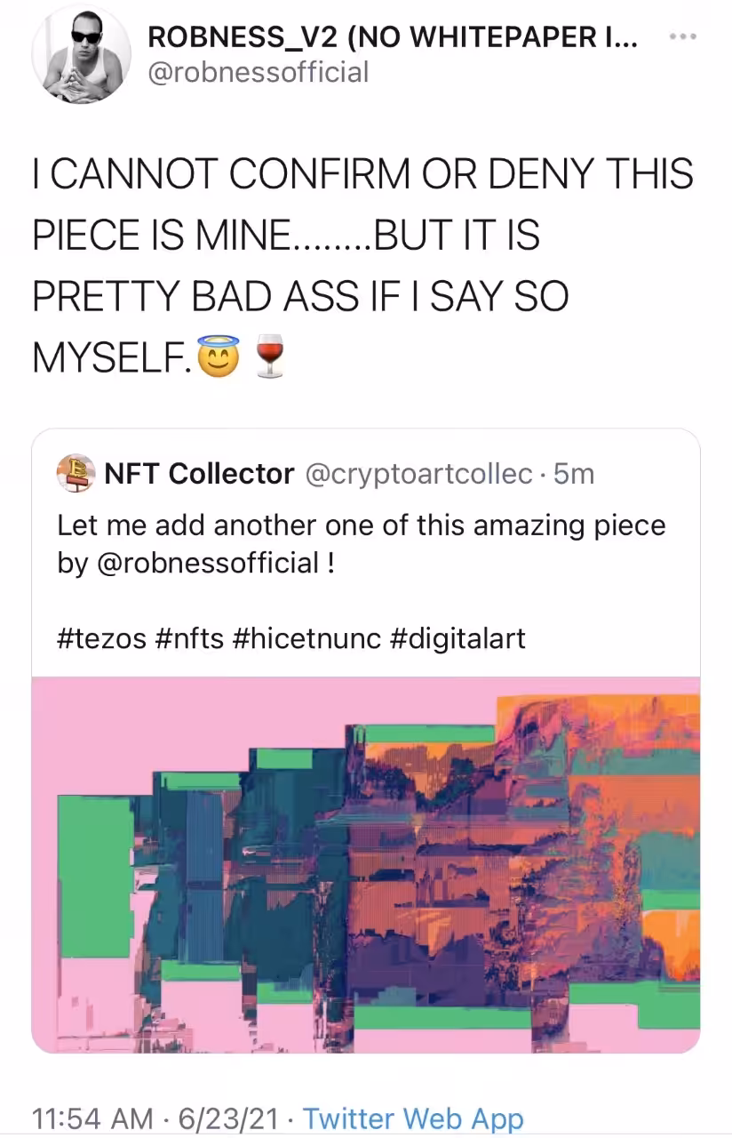Viewport: 732px width, 1138px height.
Task: Open the #digitalart hashtag
Action: click(x=457, y=637)
